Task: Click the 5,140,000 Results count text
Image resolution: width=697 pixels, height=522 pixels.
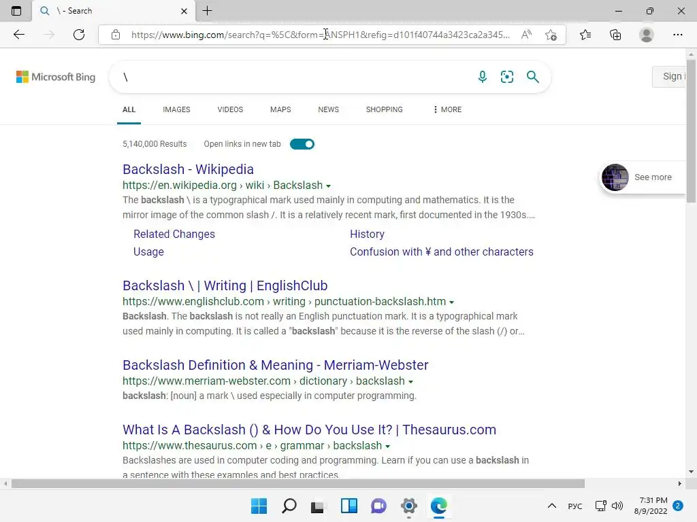Action: click(x=155, y=144)
